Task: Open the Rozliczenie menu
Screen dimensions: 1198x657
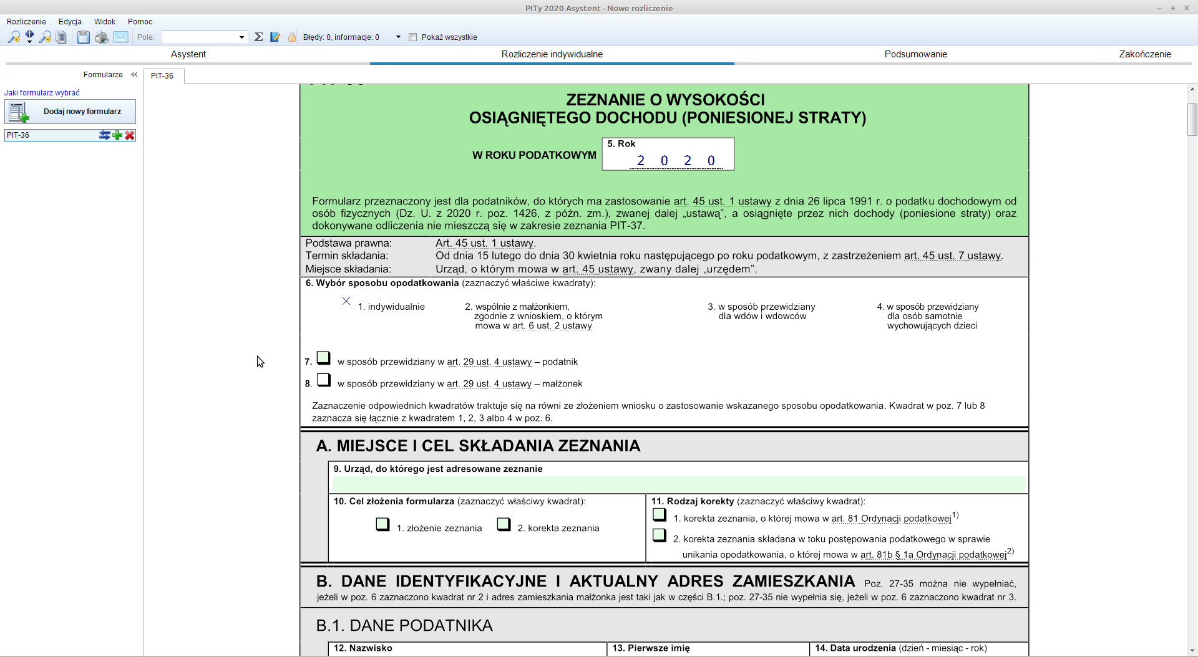Action: [26, 22]
